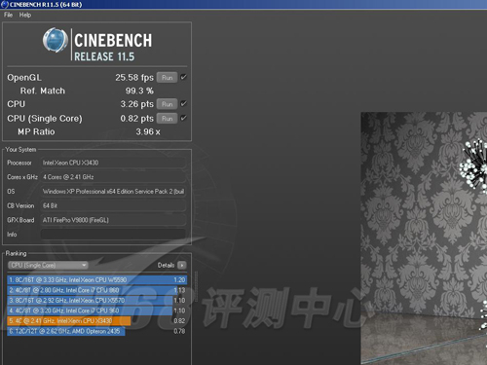This screenshot has height=365, width=487.
Task: Toggle the OpenGL test checkbox
Action: [184, 77]
